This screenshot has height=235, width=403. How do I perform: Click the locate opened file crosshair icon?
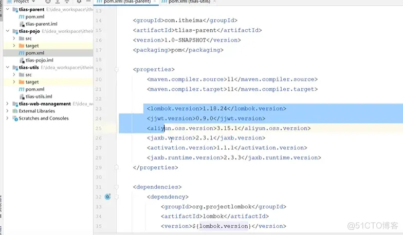[48, 1]
